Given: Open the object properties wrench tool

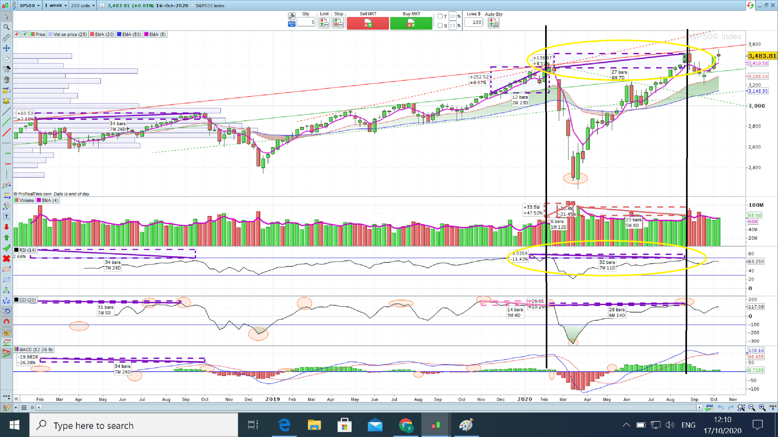Looking at the screenshot, I should click(6, 69).
